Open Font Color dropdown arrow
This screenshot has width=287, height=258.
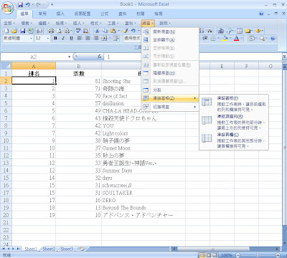pos(242,38)
